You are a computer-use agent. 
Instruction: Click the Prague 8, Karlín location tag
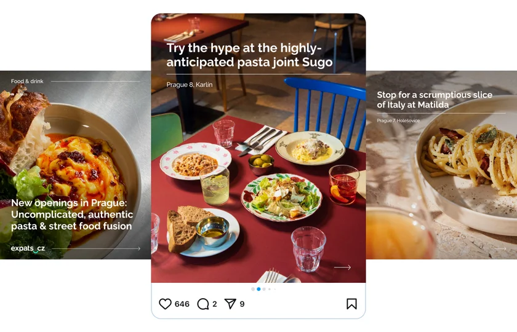pos(189,85)
